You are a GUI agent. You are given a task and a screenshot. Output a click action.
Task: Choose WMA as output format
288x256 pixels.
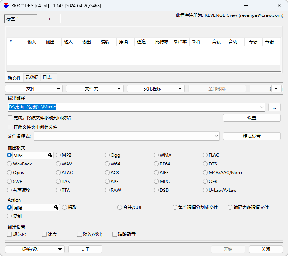pyautogui.click(x=163, y=155)
